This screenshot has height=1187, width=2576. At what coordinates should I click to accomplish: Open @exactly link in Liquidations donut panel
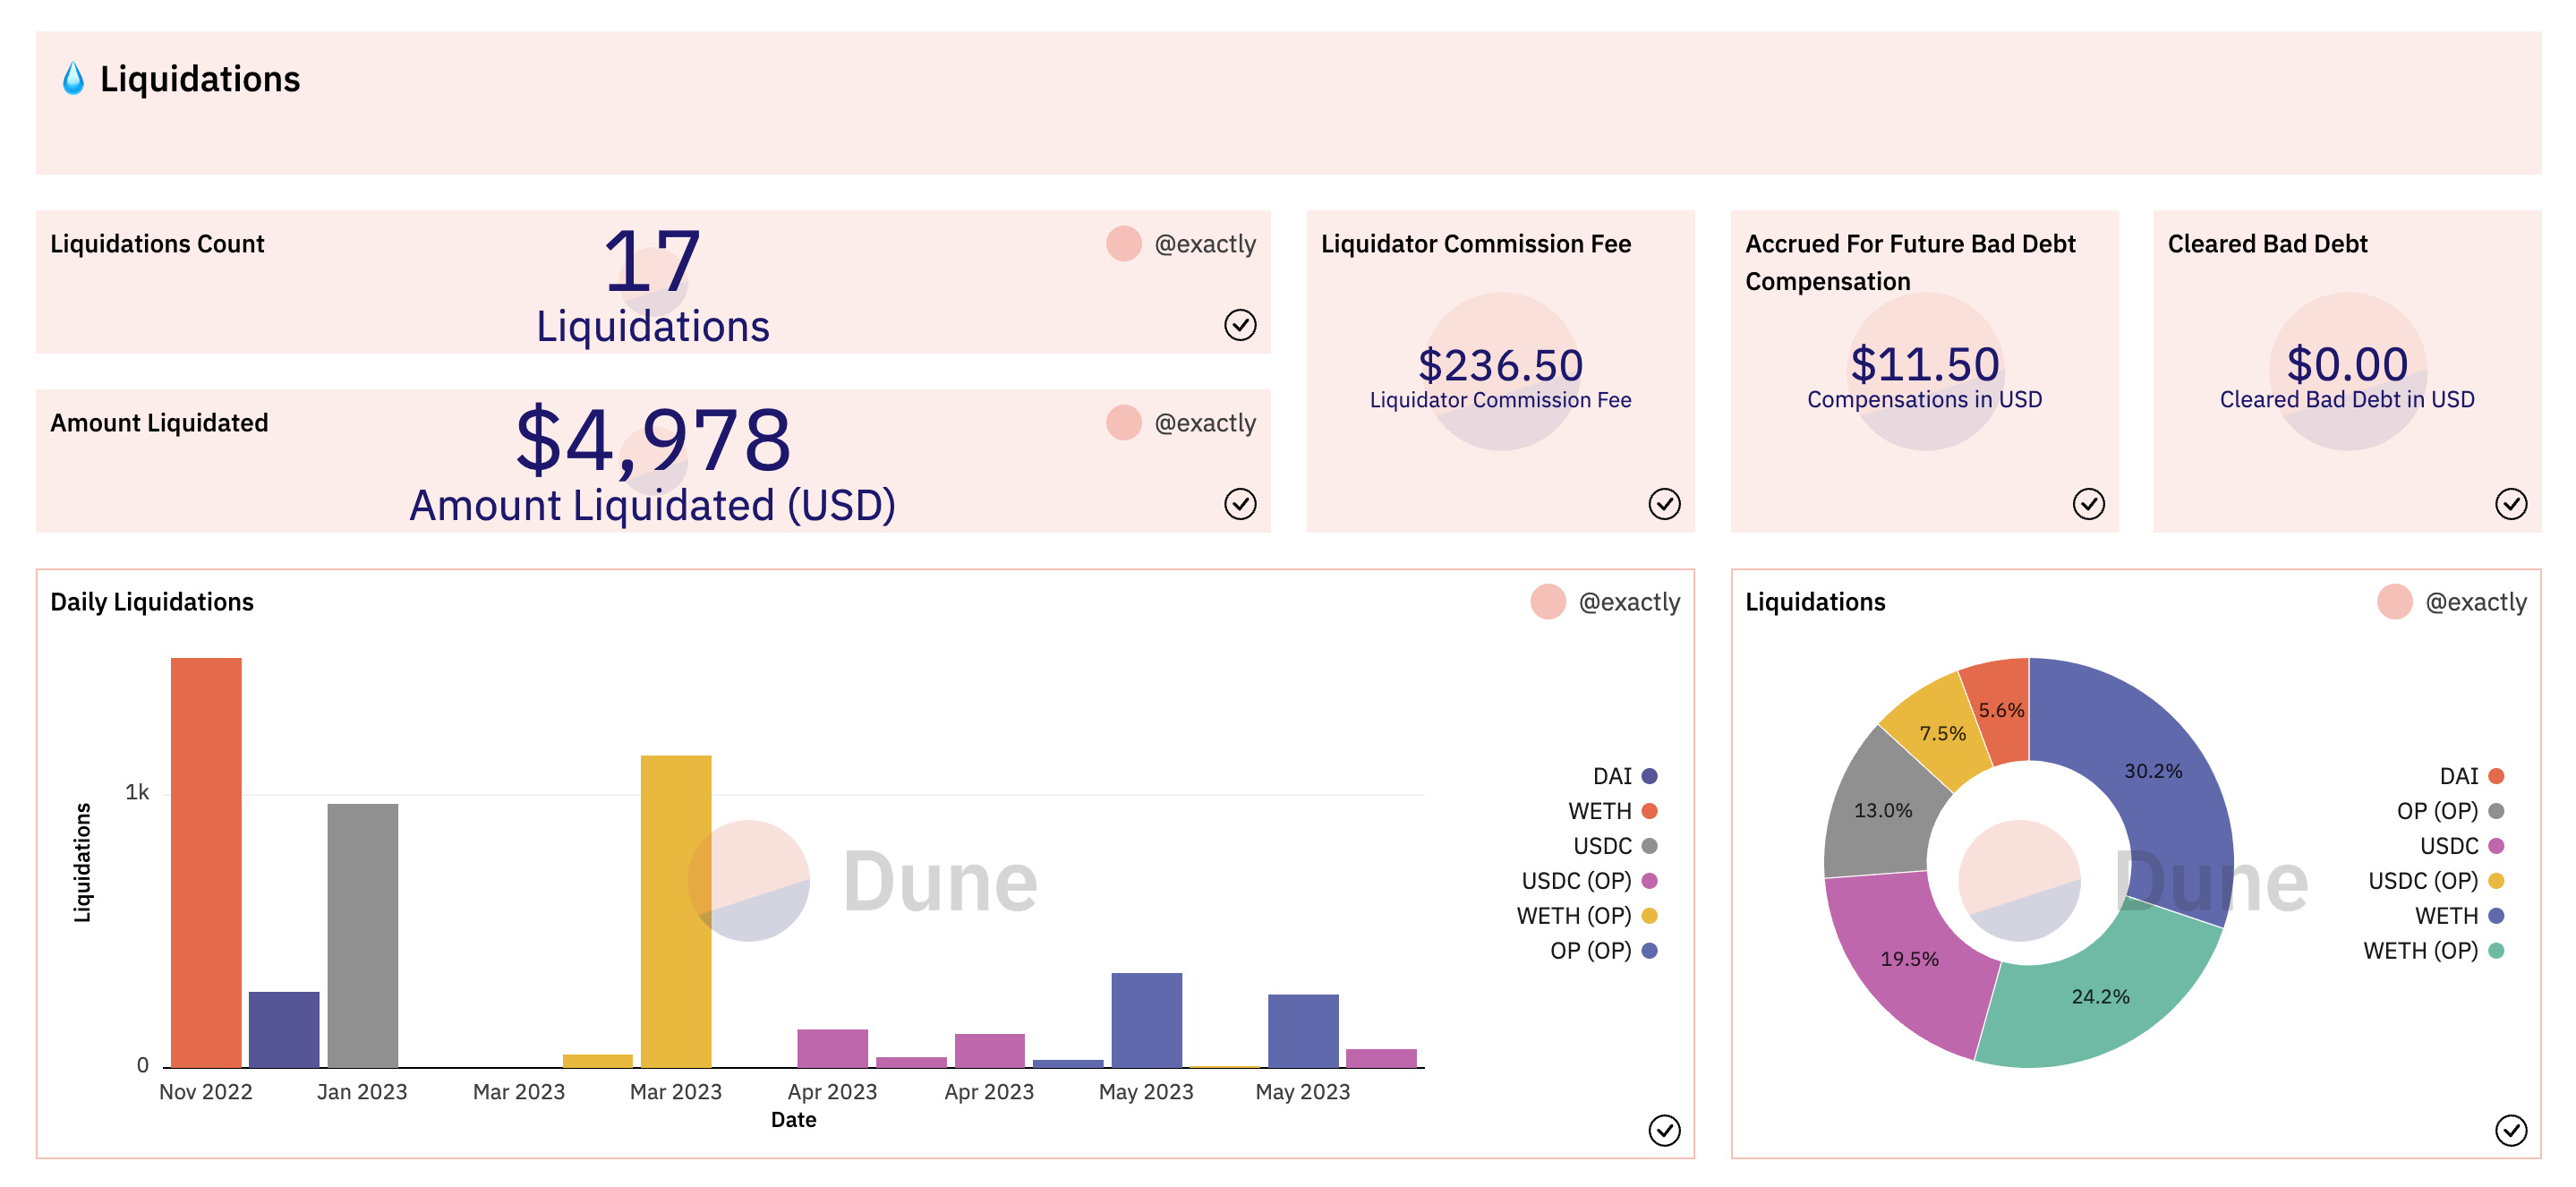click(x=2476, y=602)
